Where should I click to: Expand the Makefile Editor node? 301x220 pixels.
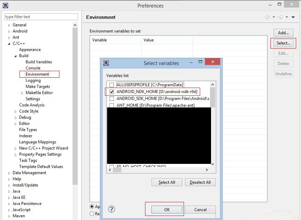(x=22, y=93)
